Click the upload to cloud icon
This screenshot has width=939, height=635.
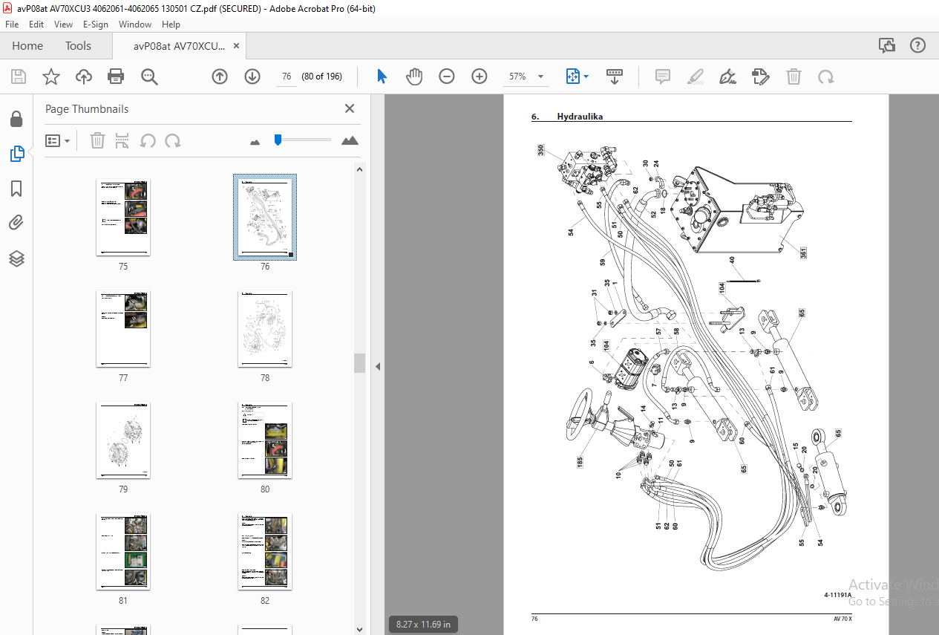pos(84,76)
